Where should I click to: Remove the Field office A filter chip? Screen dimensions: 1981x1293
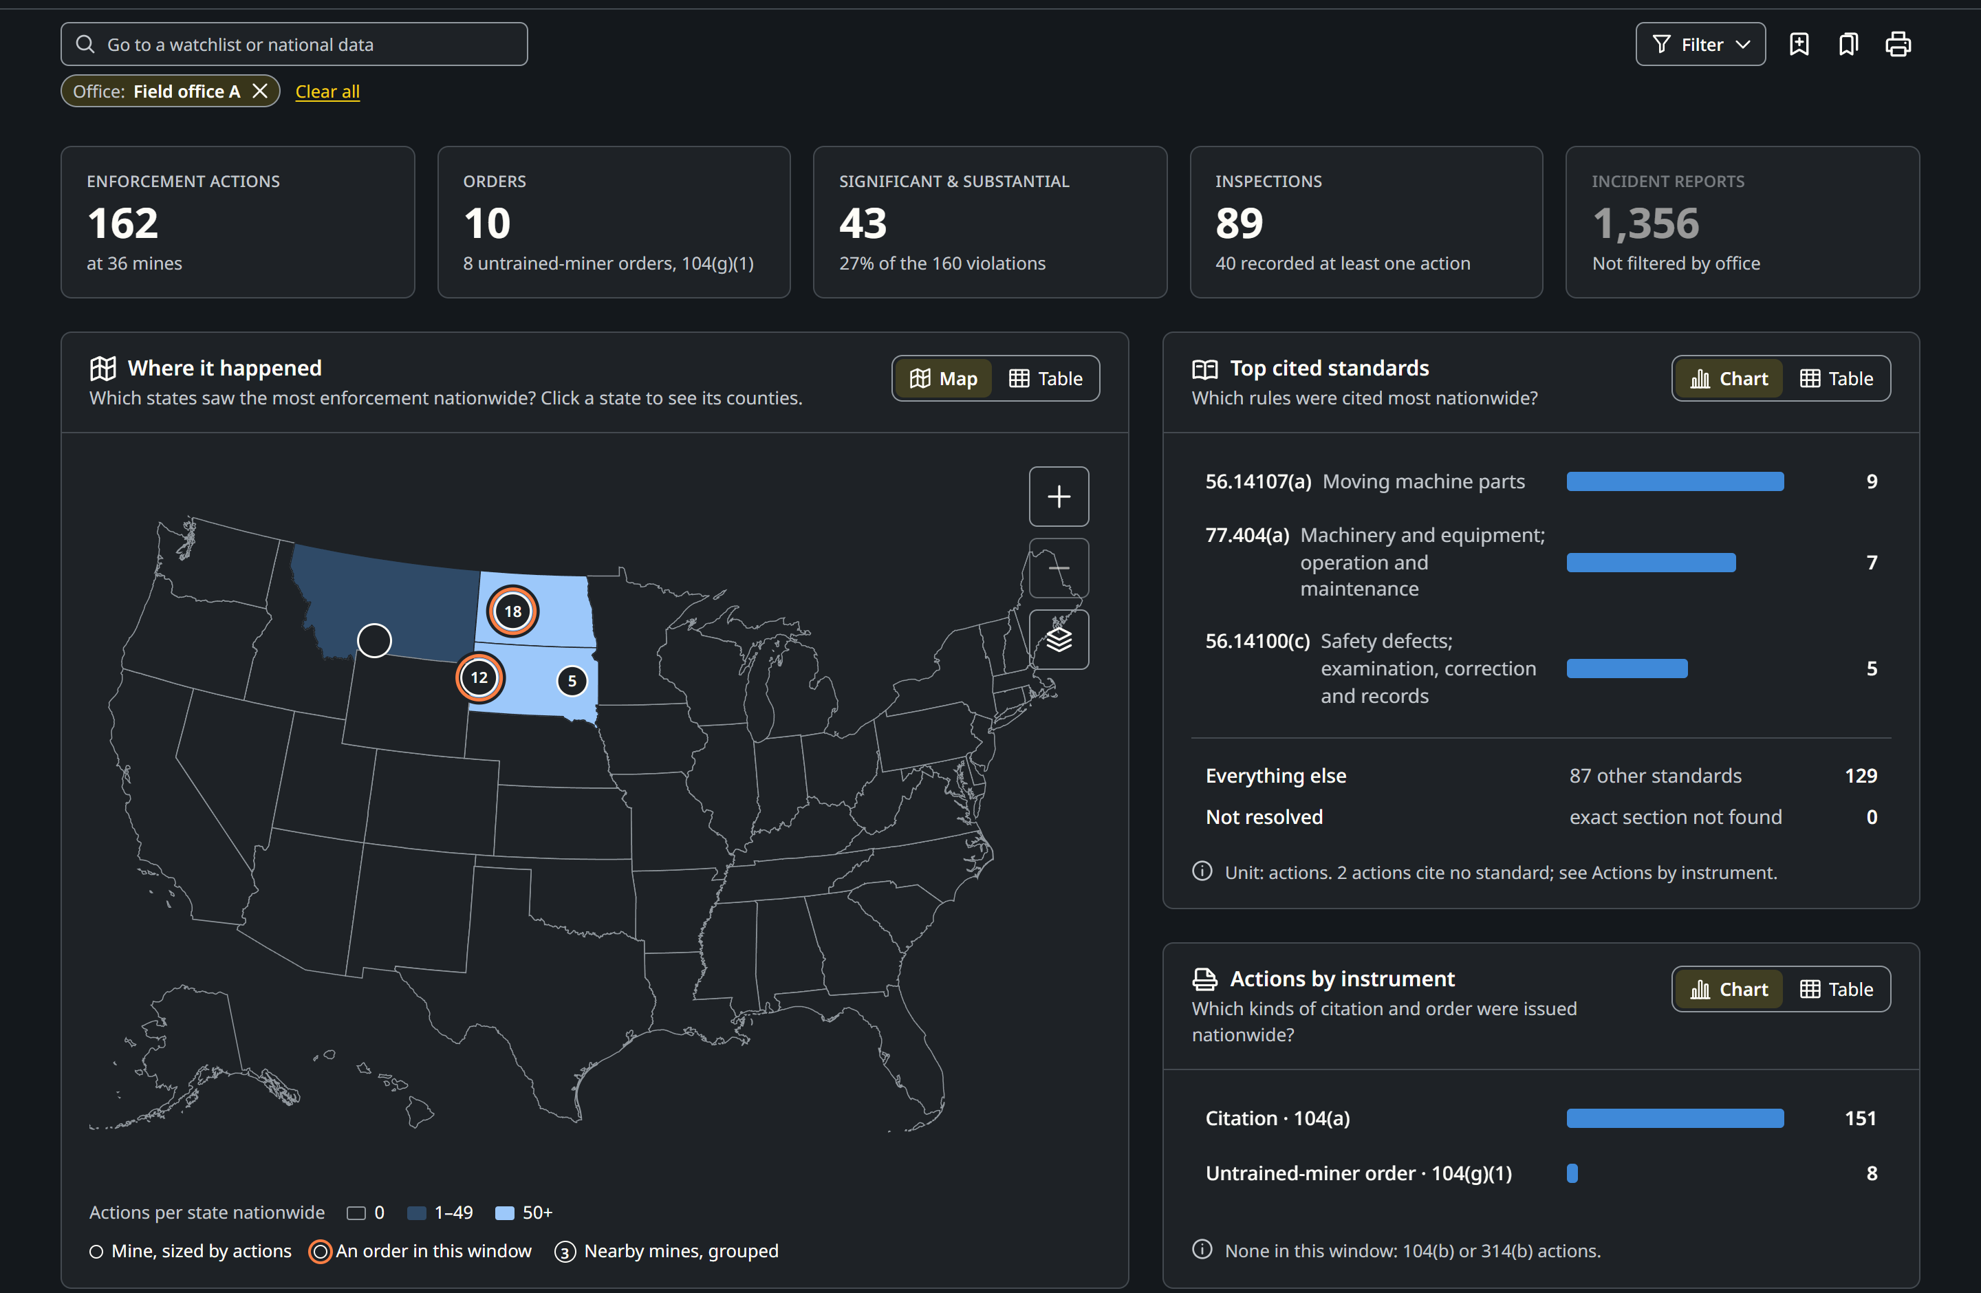[x=261, y=91]
